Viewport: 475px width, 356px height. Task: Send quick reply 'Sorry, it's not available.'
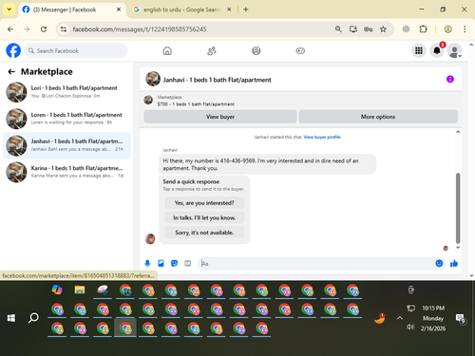click(204, 233)
